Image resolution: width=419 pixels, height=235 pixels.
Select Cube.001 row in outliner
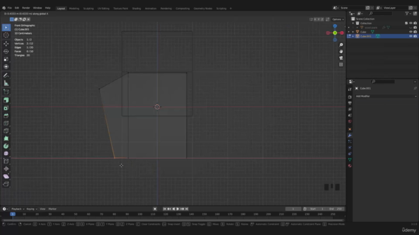click(x=382, y=37)
